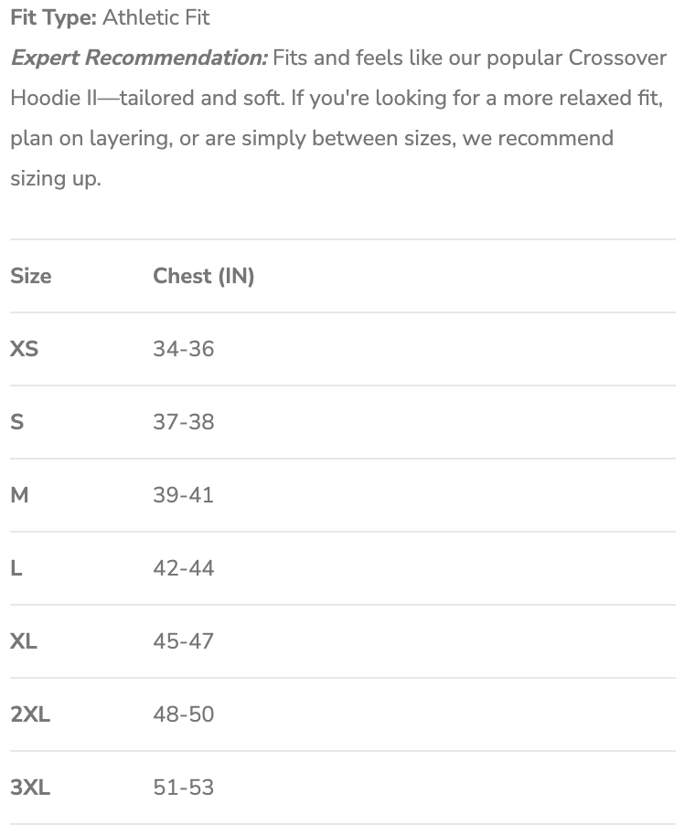Select the M size row label
Image resolution: width=684 pixels, height=835 pixels.
click(19, 495)
